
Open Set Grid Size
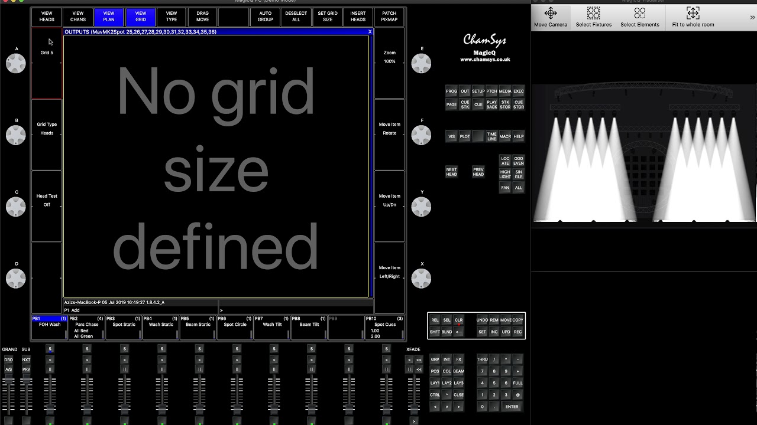pyautogui.click(x=328, y=17)
